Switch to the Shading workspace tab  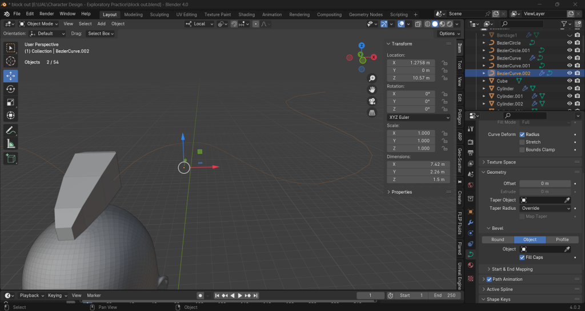(x=247, y=14)
